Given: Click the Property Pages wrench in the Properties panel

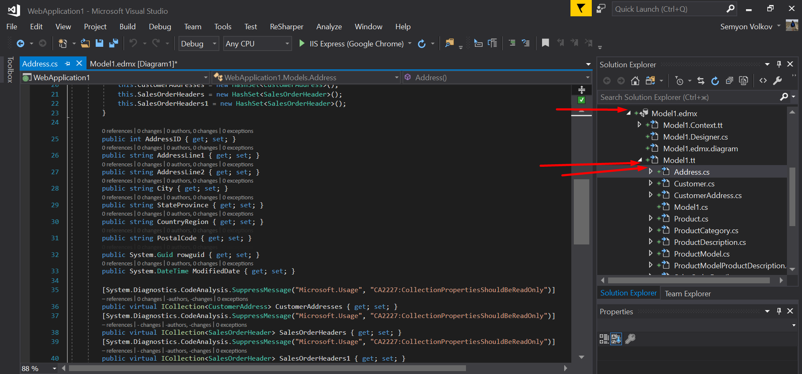Looking at the screenshot, I should click(x=630, y=338).
